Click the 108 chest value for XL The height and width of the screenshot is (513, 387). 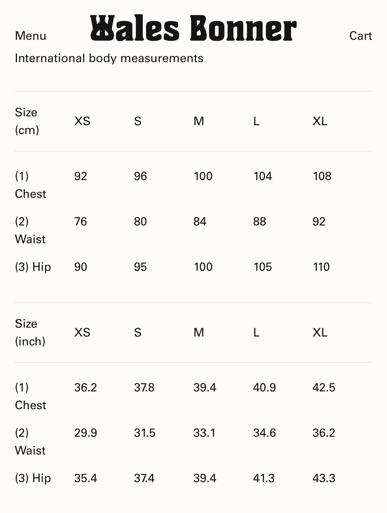click(x=322, y=176)
